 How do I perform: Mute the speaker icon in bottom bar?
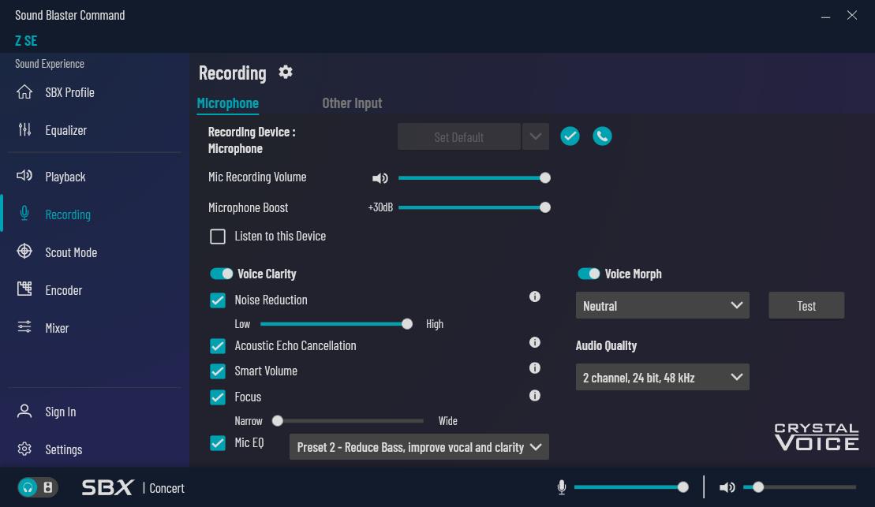(727, 487)
